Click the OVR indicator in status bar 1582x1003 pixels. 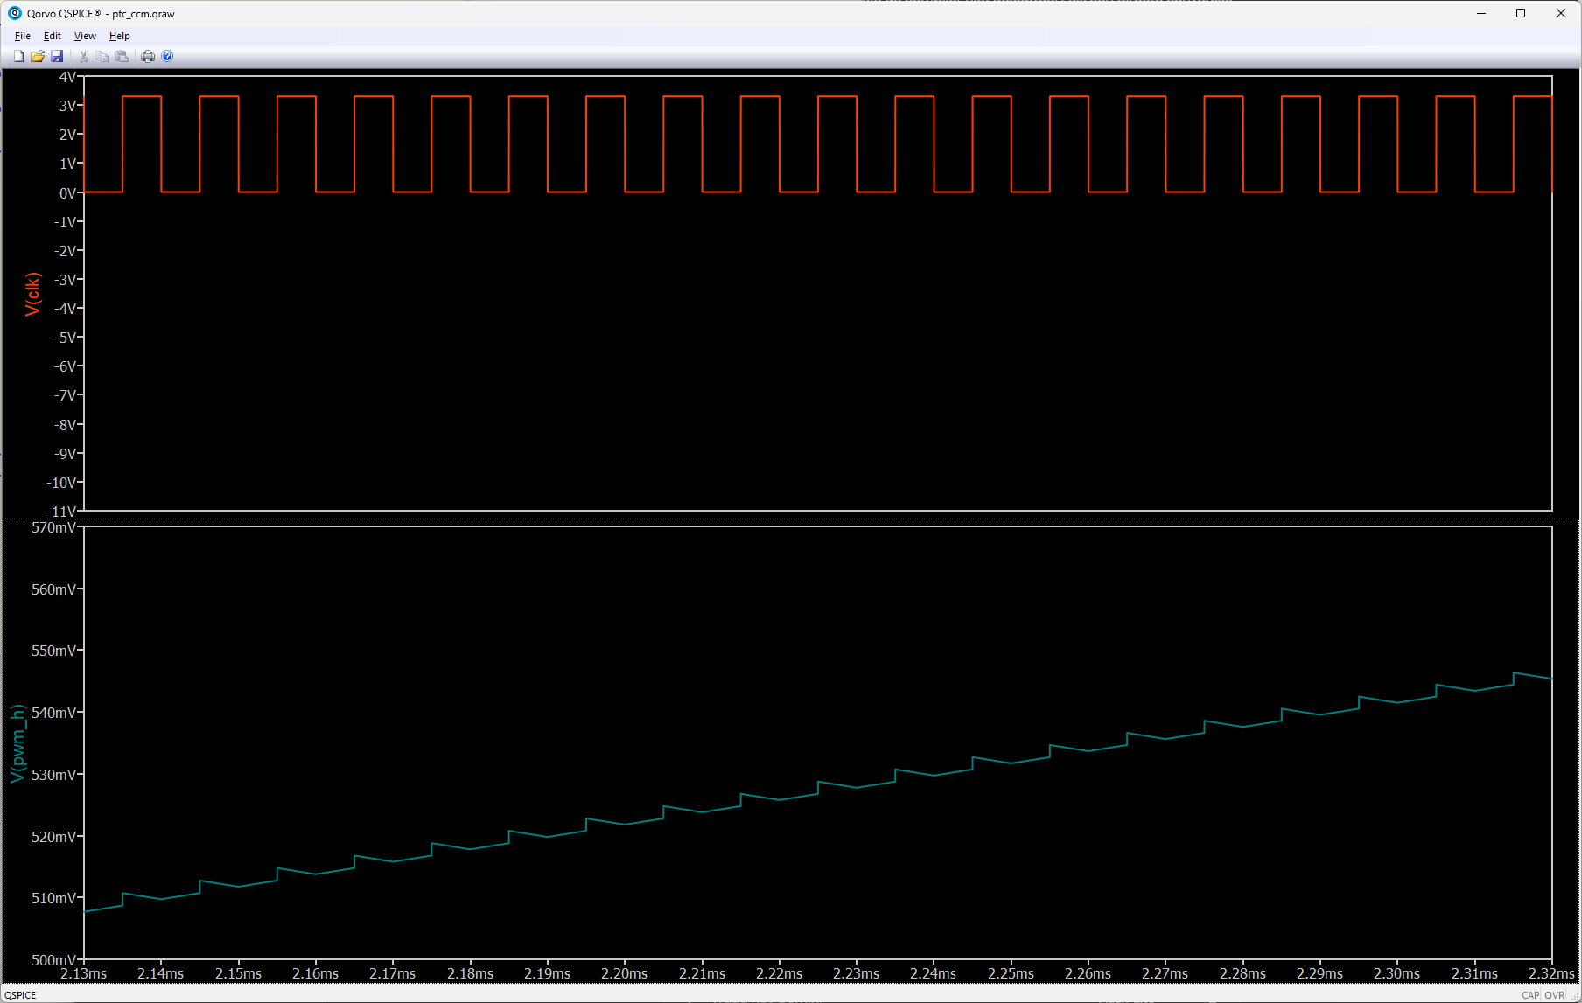click(1554, 995)
